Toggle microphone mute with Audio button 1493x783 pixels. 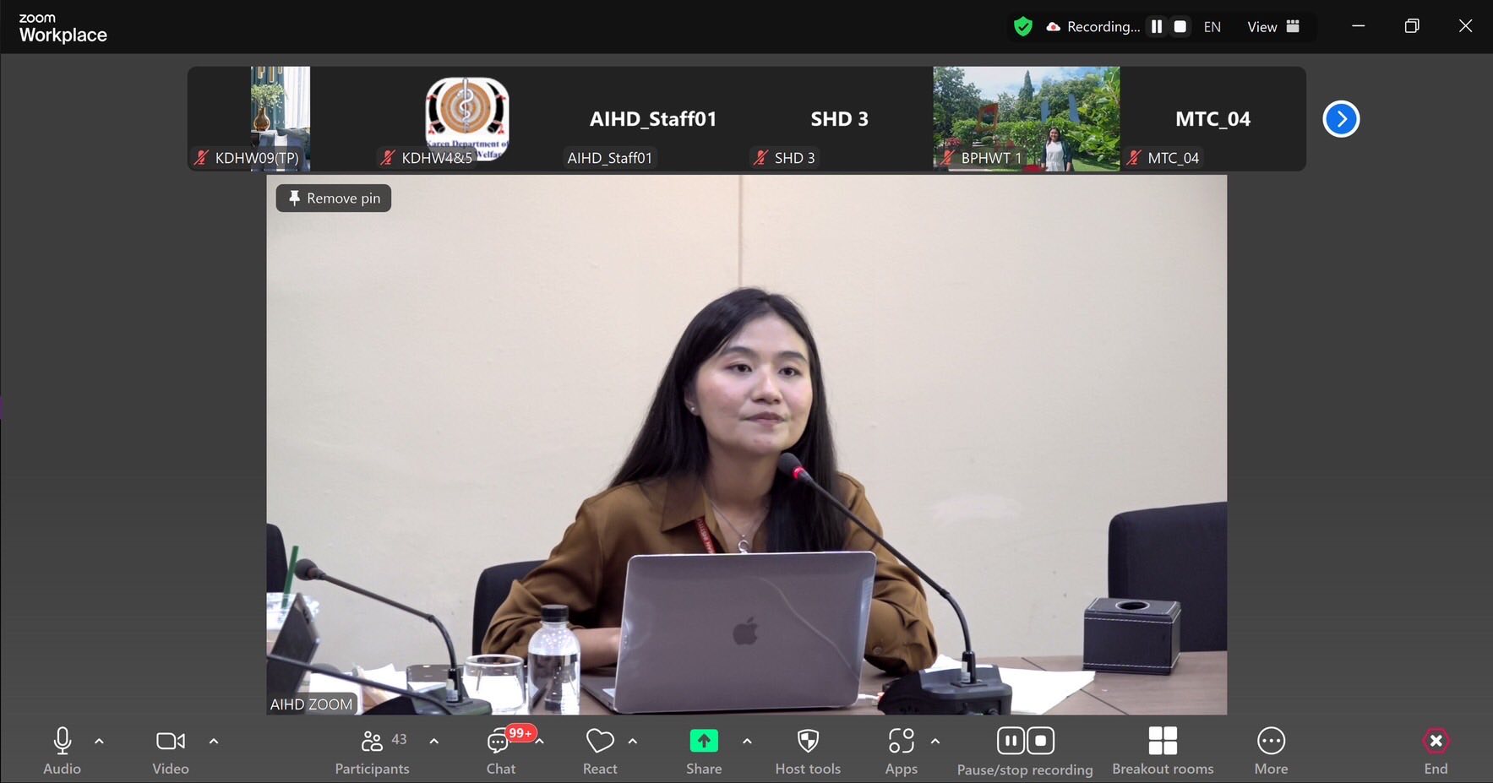62,751
